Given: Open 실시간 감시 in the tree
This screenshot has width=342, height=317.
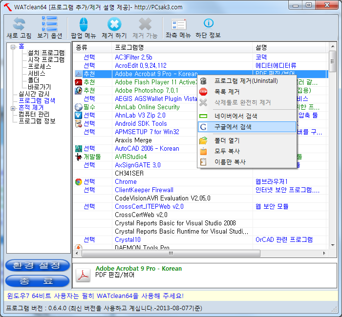Looking at the screenshot, I should (34, 94).
